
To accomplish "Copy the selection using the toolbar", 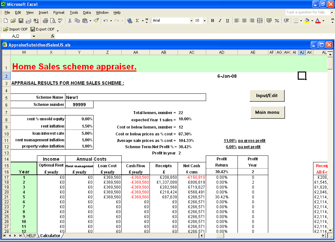I will (77, 21).
